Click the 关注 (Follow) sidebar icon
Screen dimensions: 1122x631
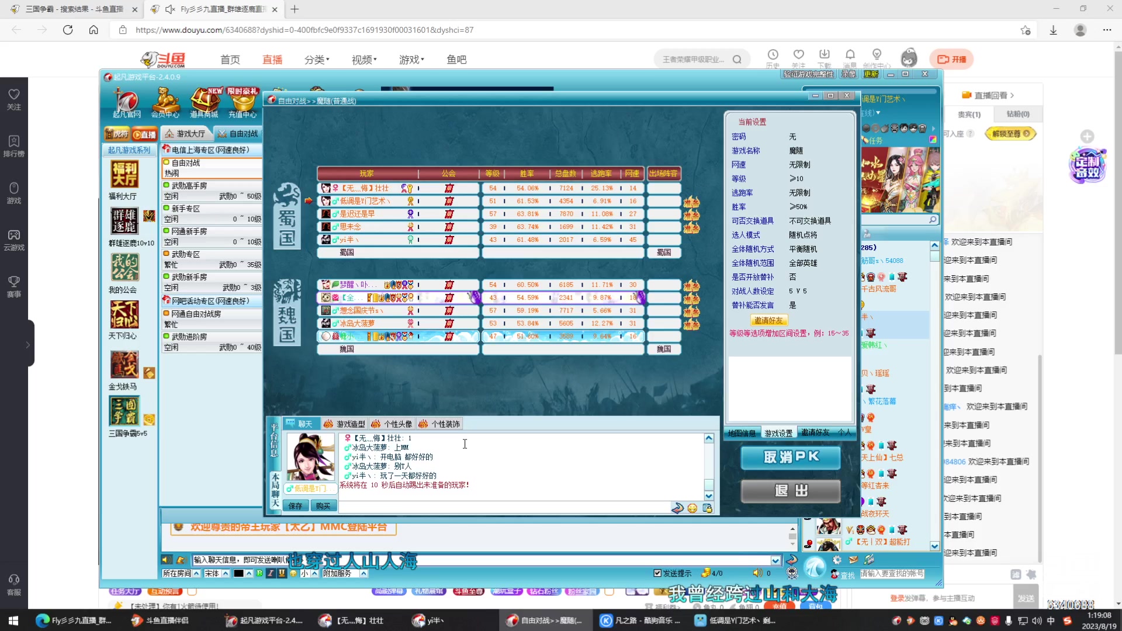14,99
